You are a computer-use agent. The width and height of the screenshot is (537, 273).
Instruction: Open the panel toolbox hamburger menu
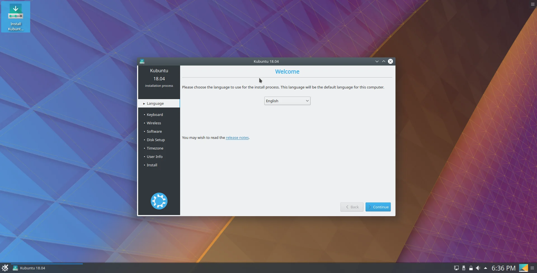533,268
